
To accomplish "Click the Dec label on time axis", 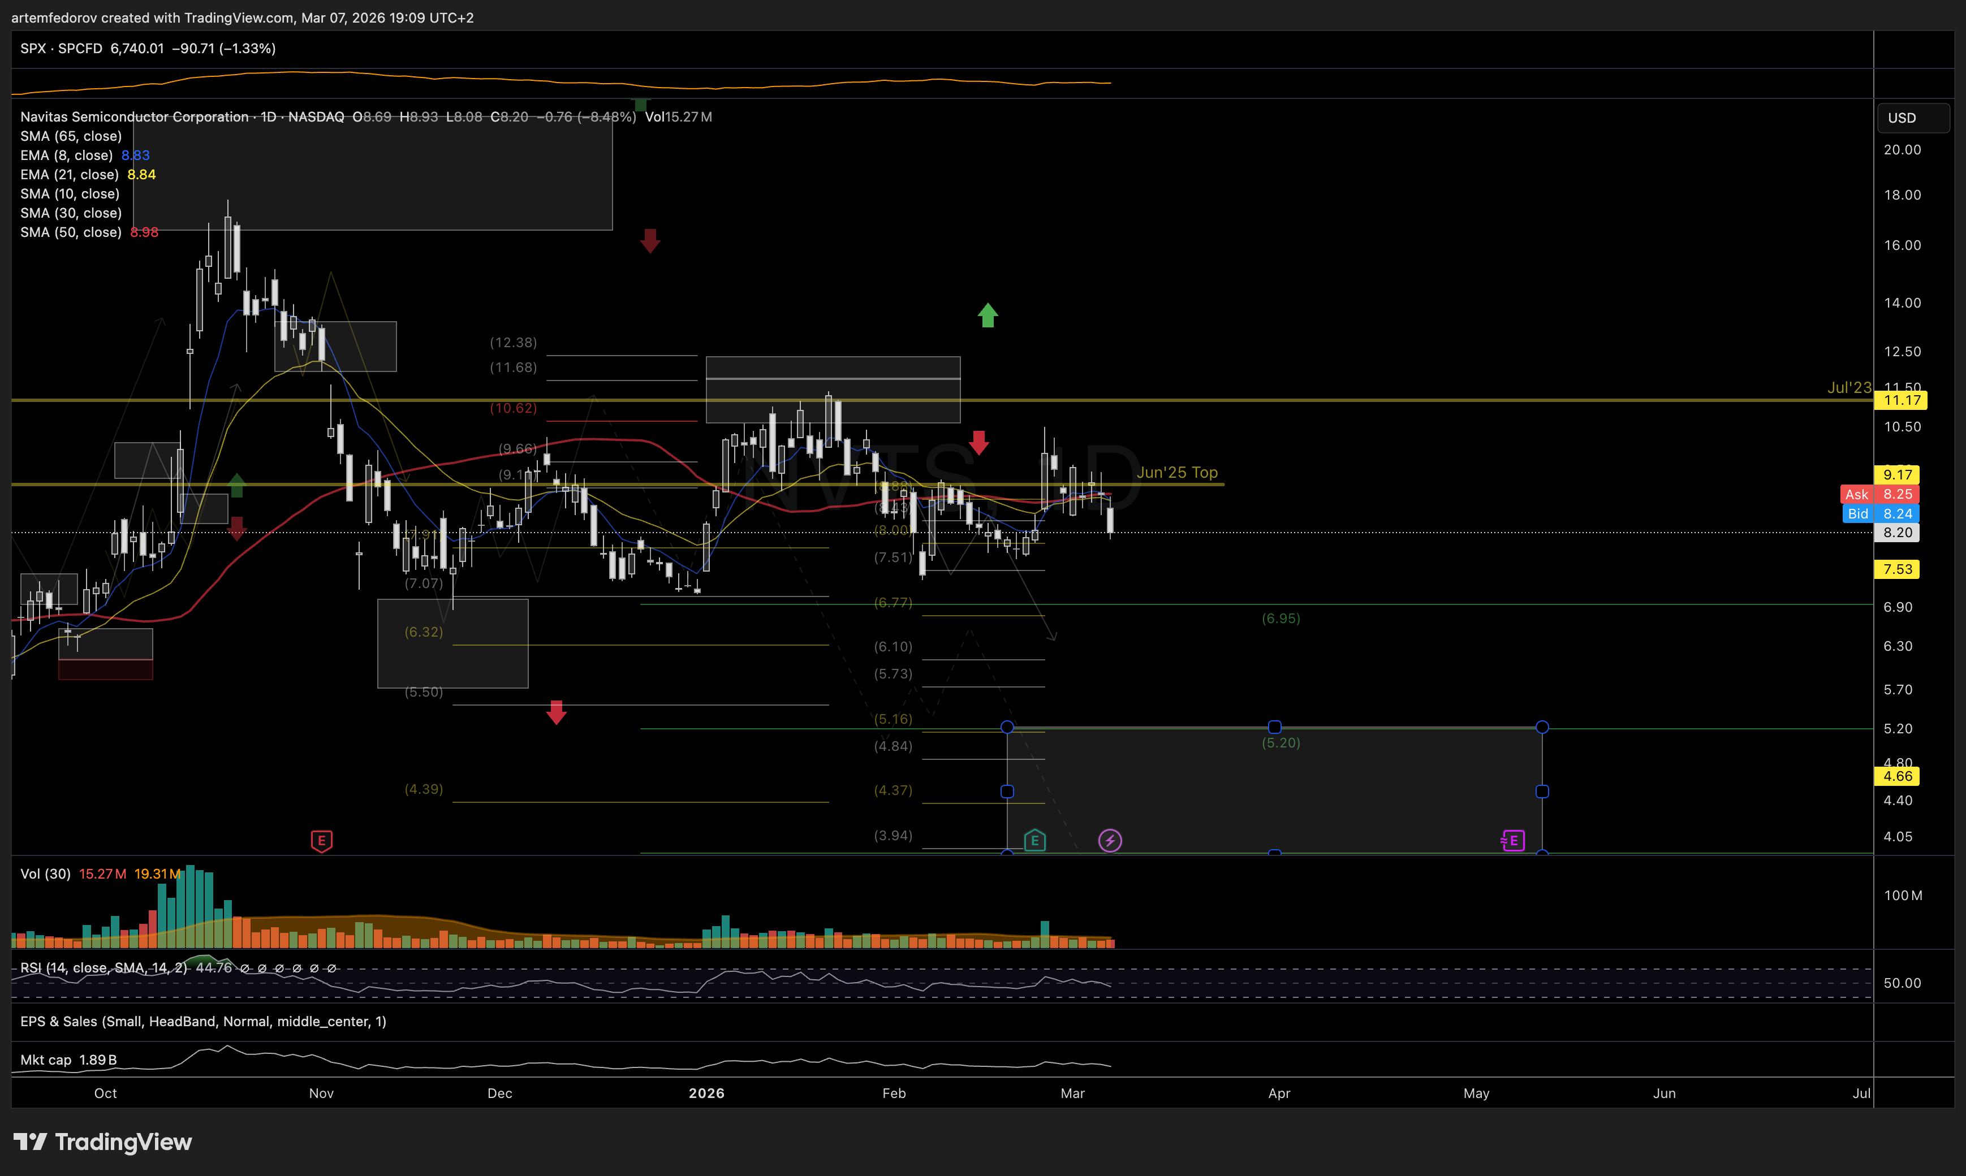I will point(499,1093).
